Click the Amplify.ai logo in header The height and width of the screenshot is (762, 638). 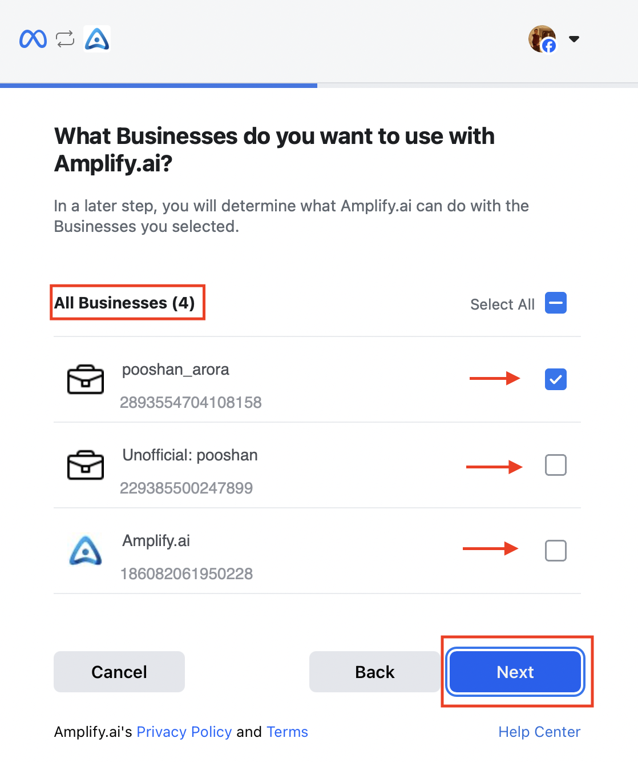pyautogui.click(x=97, y=39)
